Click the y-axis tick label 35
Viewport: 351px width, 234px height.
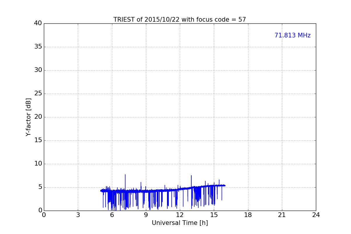[x=38, y=47]
